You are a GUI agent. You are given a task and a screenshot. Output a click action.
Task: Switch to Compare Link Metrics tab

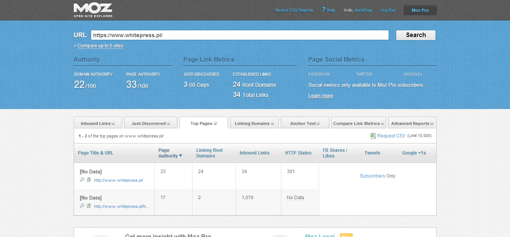(359, 123)
